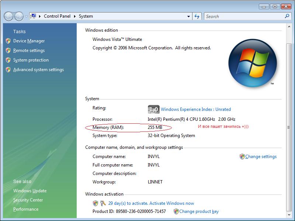Open System protection task link
295x221 pixels.
(x=31, y=60)
